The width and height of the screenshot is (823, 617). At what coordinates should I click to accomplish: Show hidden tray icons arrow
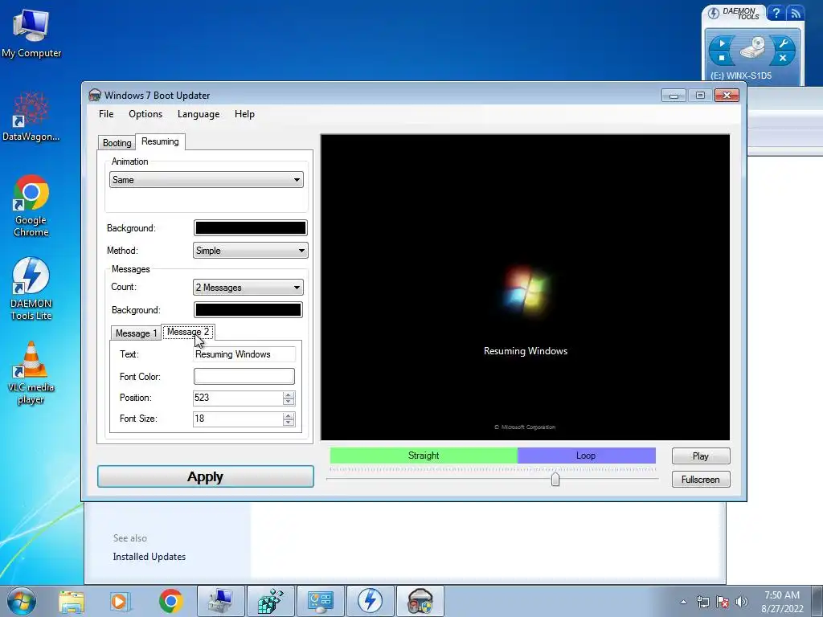683,602
